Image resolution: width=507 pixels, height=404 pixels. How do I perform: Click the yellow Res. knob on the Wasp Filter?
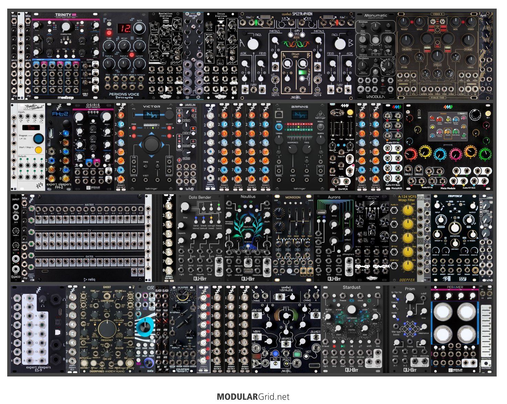(408, 252)
